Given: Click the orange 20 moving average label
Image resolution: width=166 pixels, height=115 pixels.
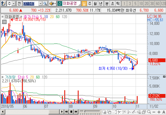Looking at the screenshot, I should pos(52,17).
